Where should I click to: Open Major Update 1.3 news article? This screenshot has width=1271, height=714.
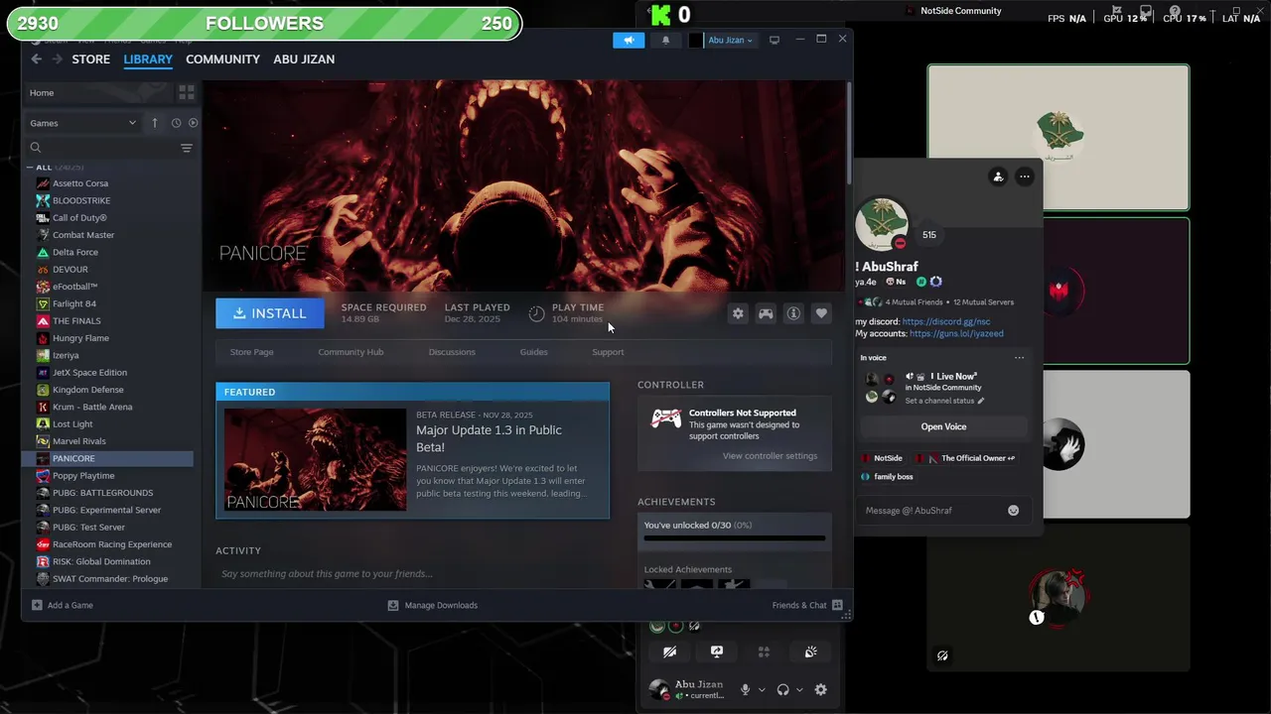pos(489,437)
